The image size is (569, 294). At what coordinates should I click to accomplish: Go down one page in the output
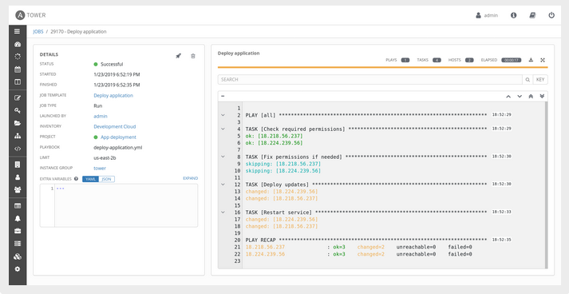click(x=520, y=97)
